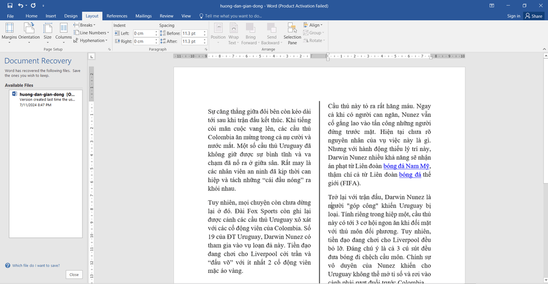Open the File tab
Screen dimensions: 548x284
point(11,16)
